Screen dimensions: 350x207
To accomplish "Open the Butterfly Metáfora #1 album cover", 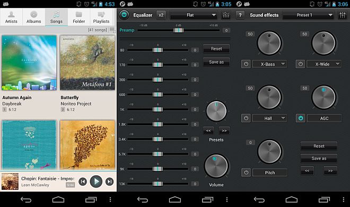I will [87, 62].
